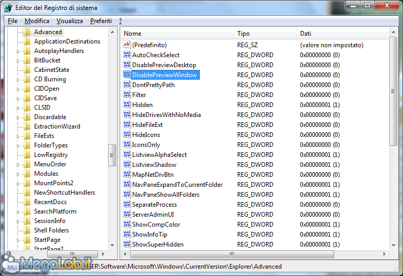Expand the CIDOpen key
Image resolution: width=403 pixels, height=276 pixels.
pos(18,89)
